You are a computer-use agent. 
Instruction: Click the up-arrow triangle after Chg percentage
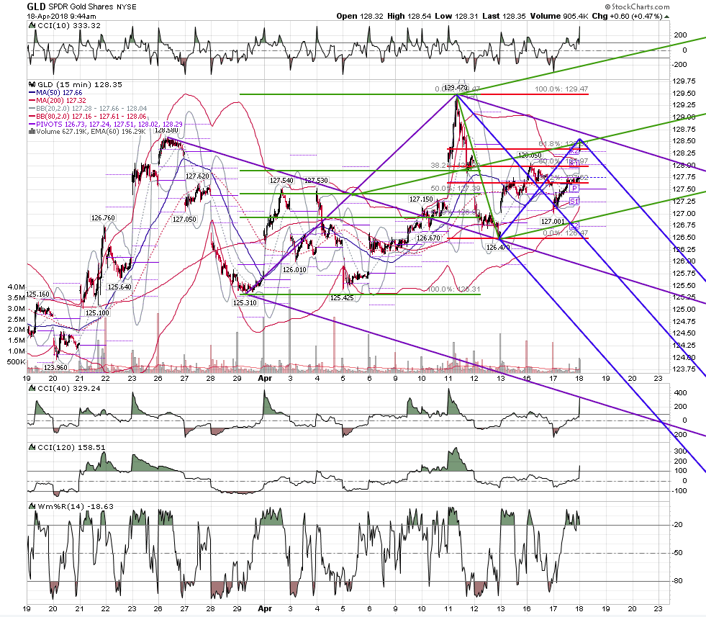coord(667,17)
